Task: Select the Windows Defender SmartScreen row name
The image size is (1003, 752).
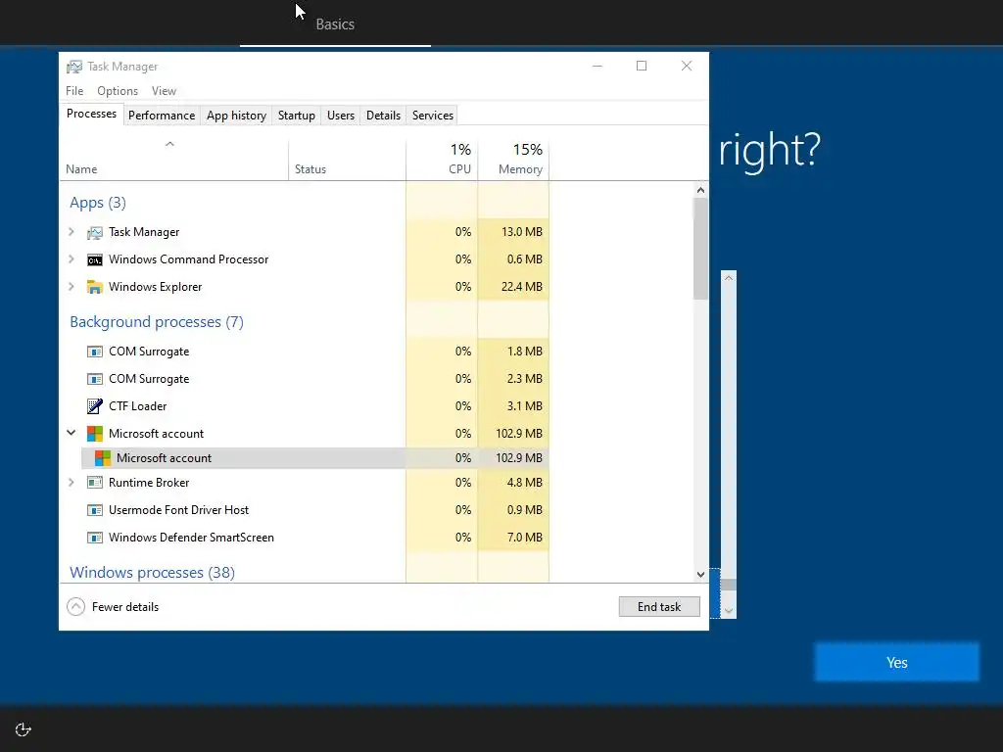Action: coord(191,538)
